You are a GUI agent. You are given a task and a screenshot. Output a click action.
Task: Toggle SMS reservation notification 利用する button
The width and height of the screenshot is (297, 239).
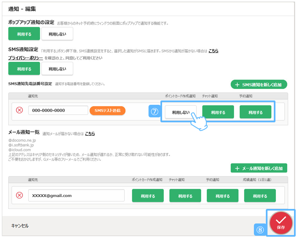pyautogui.click(x=255, y=112)
